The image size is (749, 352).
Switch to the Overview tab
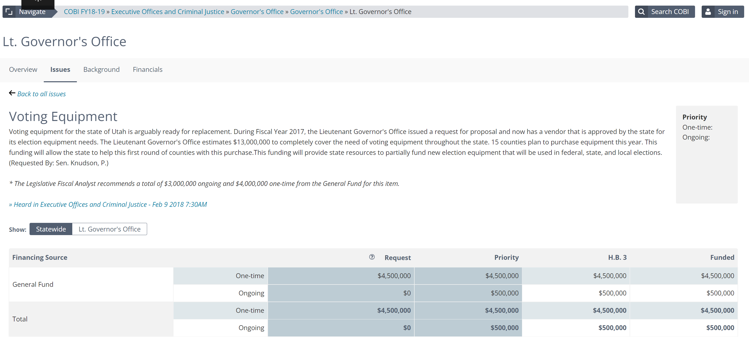23,70
